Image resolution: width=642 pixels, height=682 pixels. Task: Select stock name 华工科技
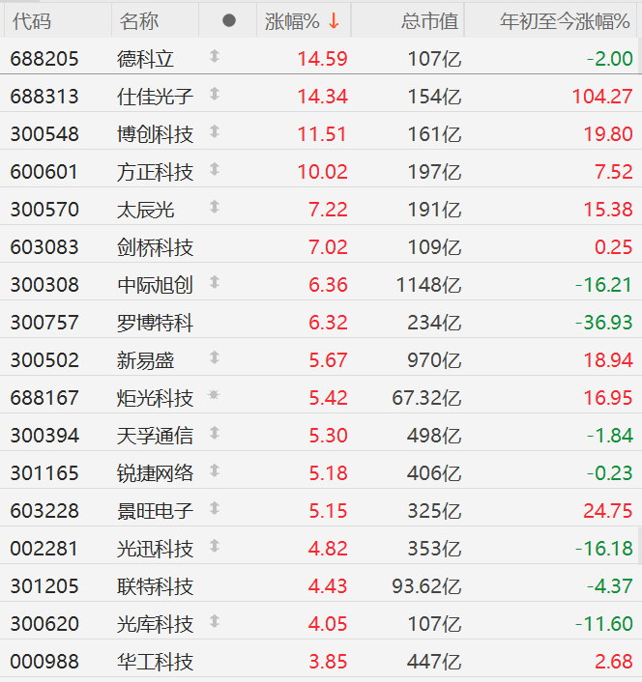155,662
